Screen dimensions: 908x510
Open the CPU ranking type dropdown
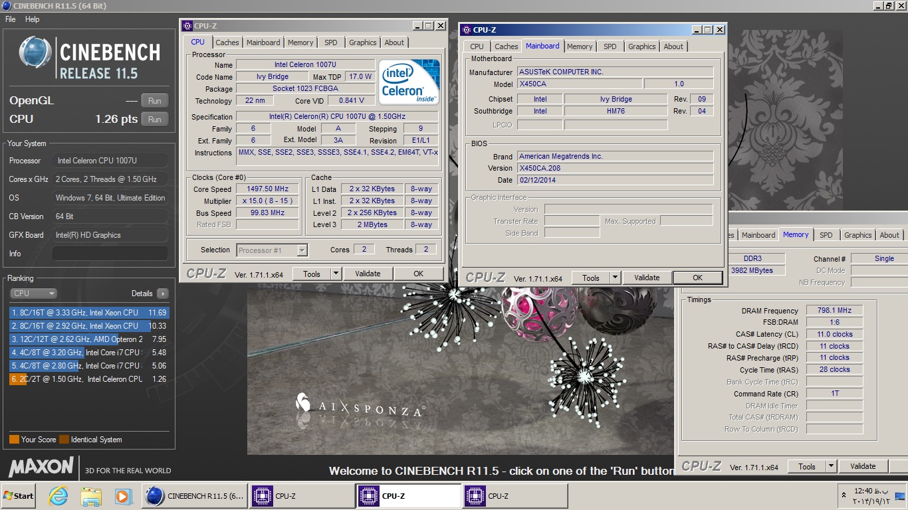pyautogui.click(x=33, y=294)
